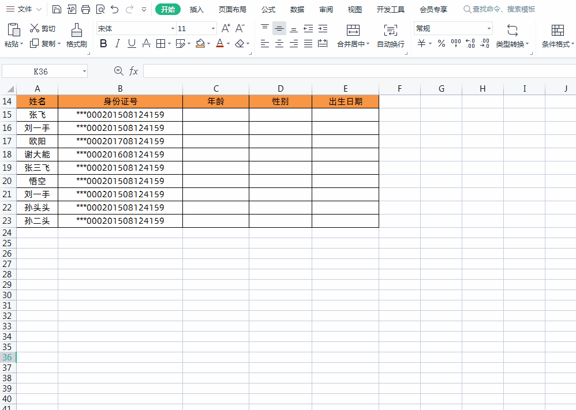Click the distributed alignment icon
576x410 pixels.
pyautogui.click(x=323, y=44)
